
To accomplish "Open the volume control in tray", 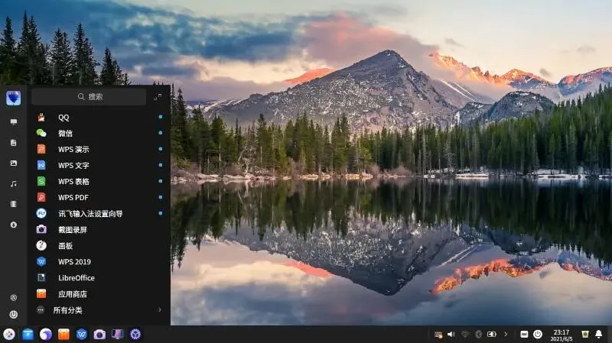I will coord(451,335).
